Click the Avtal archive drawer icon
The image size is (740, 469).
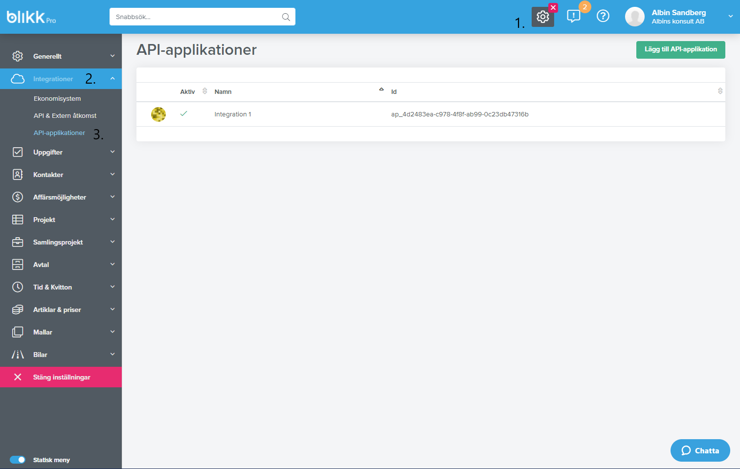coord(18,265)
